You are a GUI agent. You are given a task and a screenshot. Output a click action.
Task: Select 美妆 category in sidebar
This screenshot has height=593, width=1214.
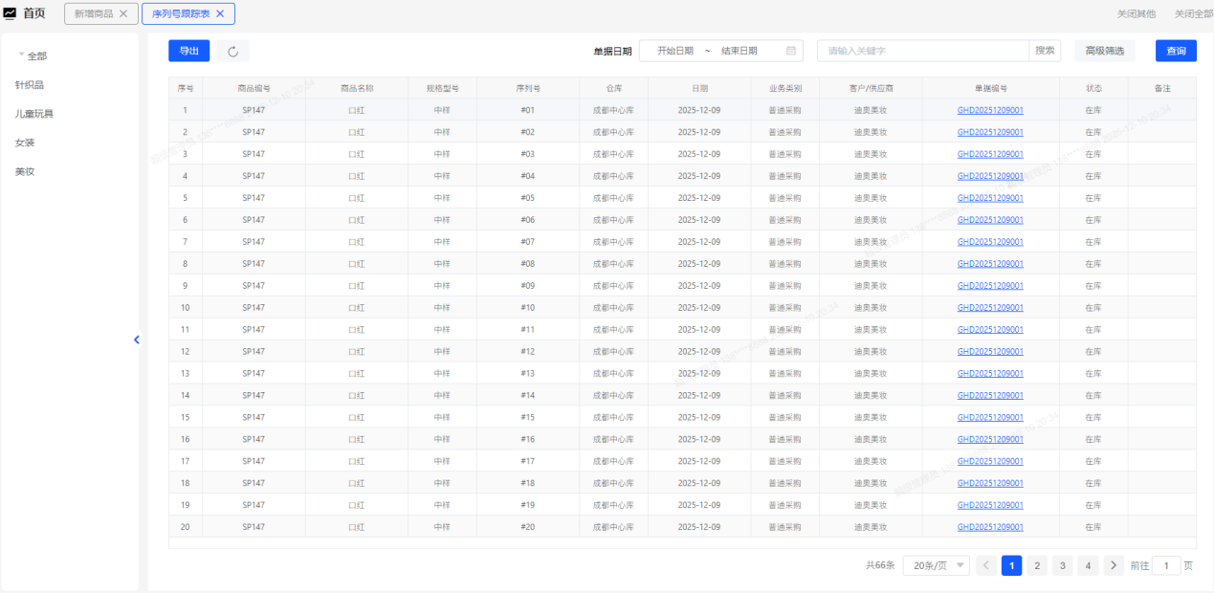25,171
